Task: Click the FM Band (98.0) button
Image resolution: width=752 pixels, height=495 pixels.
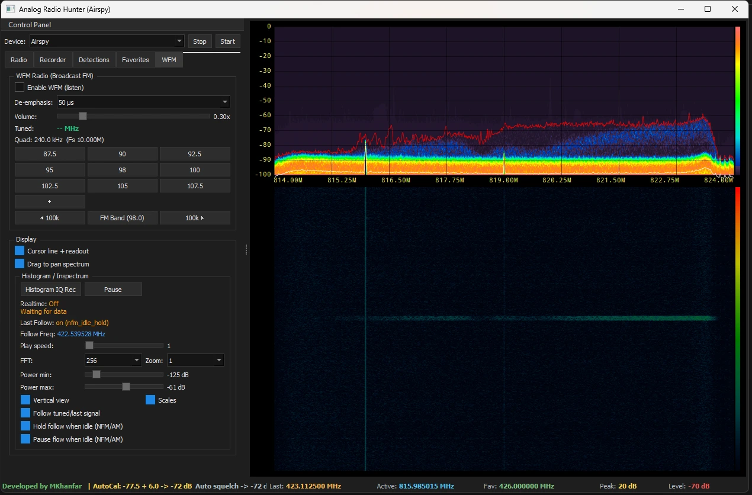Action: coord(122,217)
